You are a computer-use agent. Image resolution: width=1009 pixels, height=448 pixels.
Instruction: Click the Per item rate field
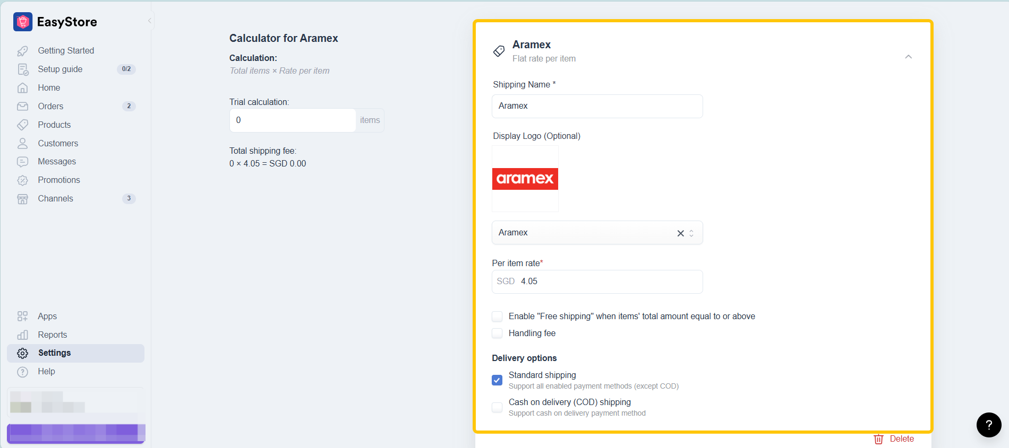[x=597, y=282]
